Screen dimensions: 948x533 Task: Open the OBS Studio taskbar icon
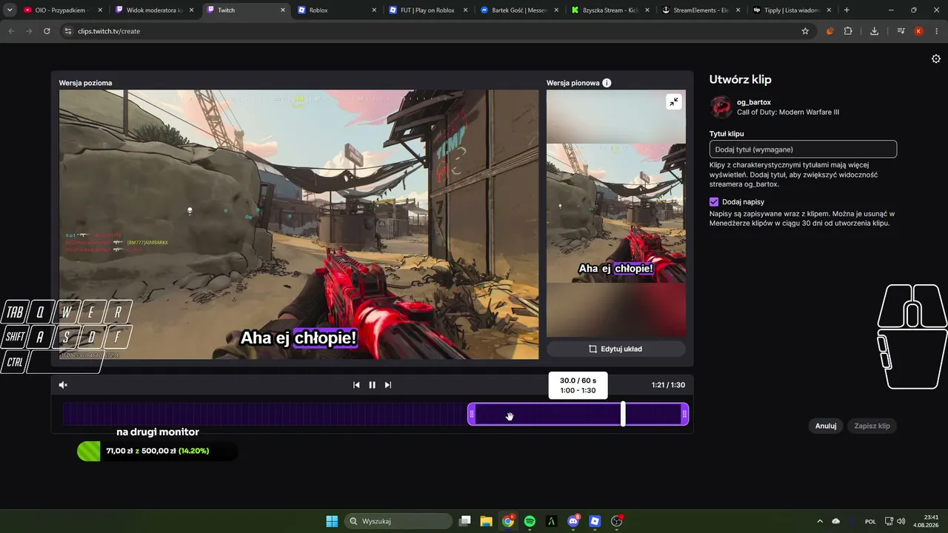coord(617,521)
